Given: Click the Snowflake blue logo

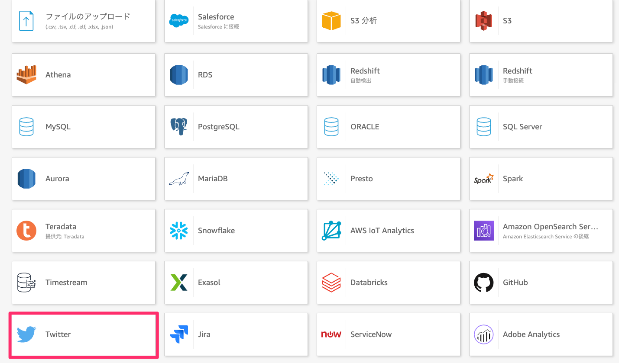Looking at the screenshot, I should 179,231.
